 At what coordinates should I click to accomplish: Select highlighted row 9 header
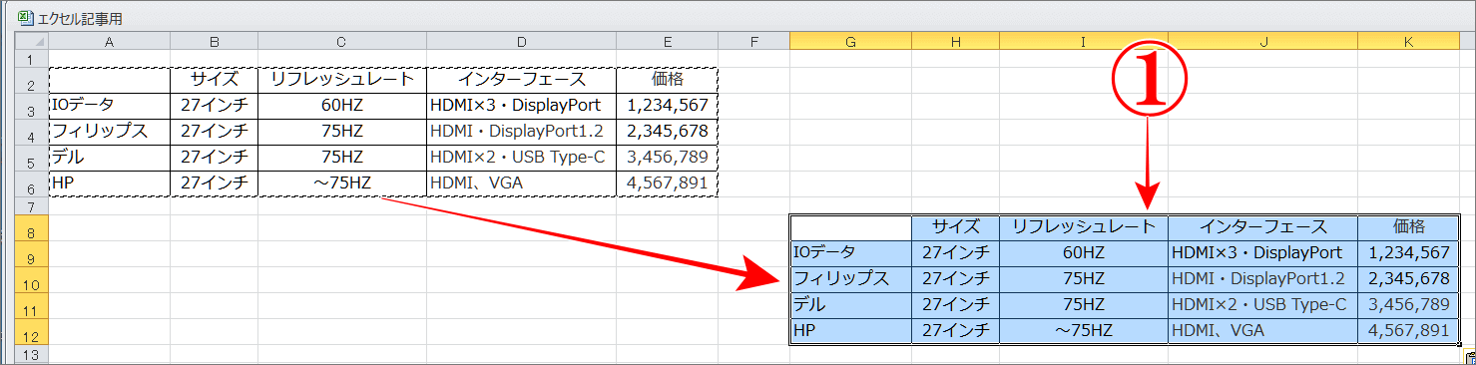click(x=31, y=253)
